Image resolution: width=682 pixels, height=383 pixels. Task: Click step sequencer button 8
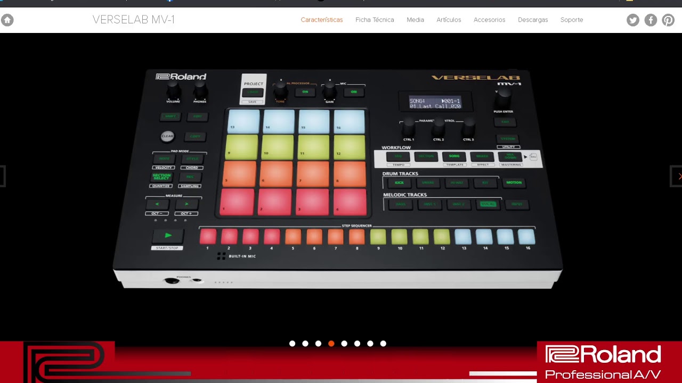pos(357,236)
